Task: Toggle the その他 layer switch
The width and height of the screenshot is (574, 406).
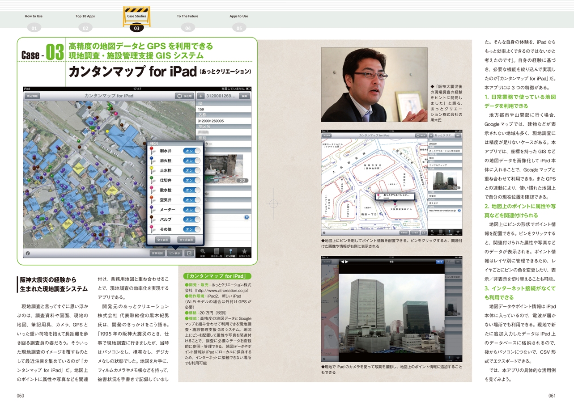Action: click(191, 229)
